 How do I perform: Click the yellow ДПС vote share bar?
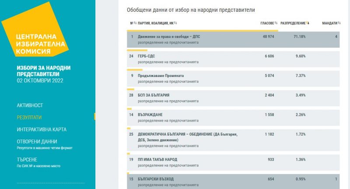(x=203, y=31)
